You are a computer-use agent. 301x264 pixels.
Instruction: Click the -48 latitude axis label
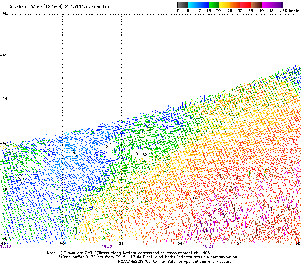point(4,190)
